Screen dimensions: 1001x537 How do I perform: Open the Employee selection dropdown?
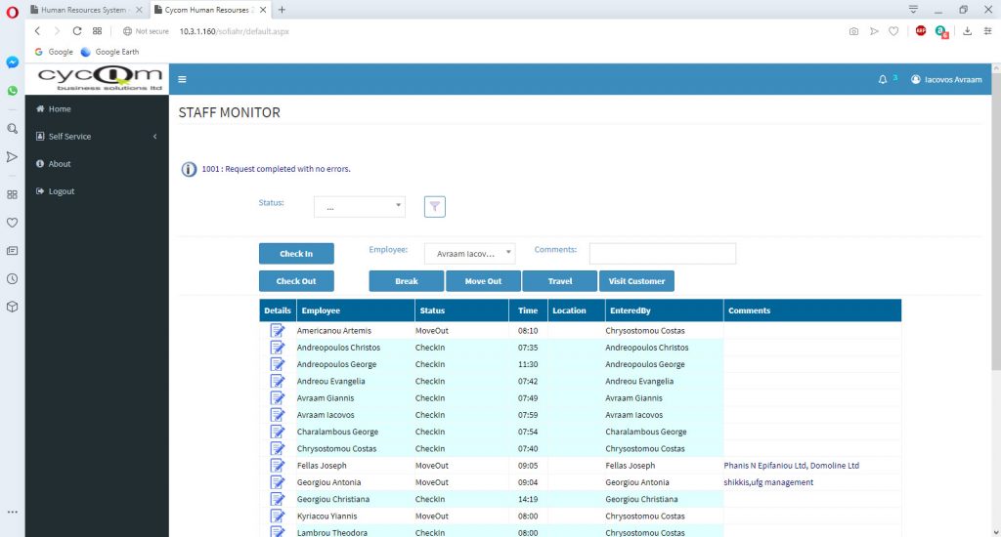pos(470,253)
